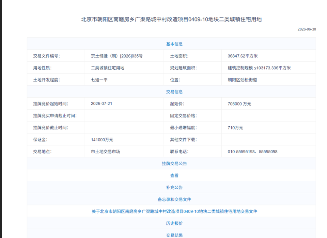This screenshot has width=327, height=238.
Task: Click the 土地开发程度 label
Action: coord(47,80)
